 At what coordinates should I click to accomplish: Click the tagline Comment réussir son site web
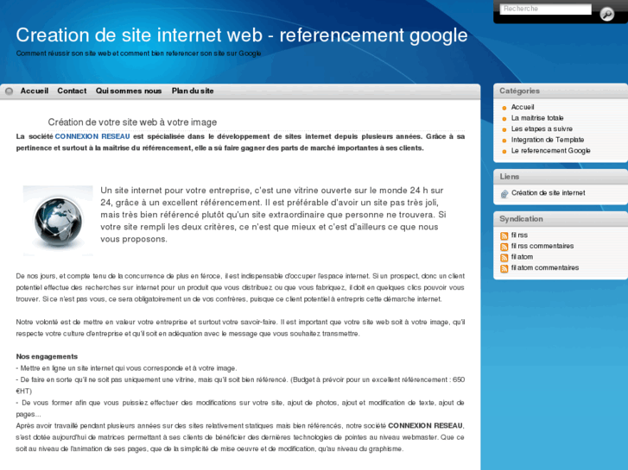138,53
